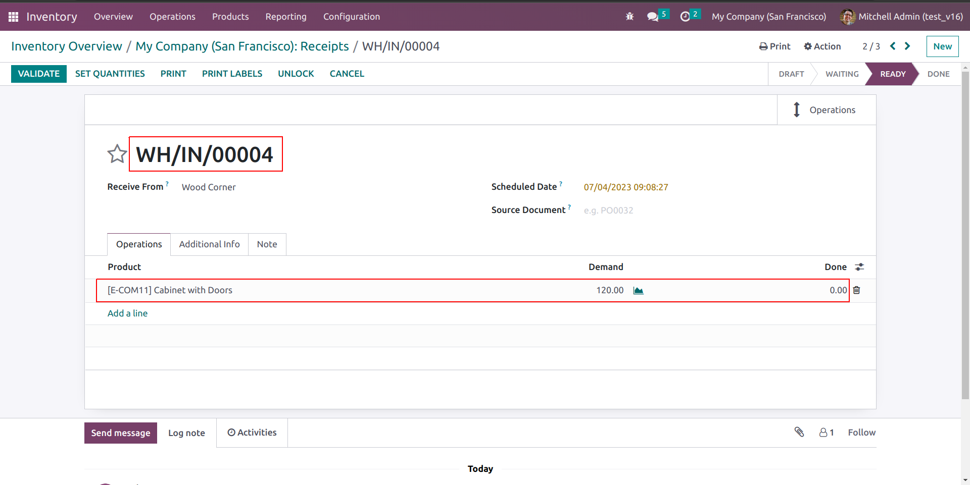The image size is (970, 485).
Task: Click the Mitchell Admin avatar
Action: [x=847, y=17]
